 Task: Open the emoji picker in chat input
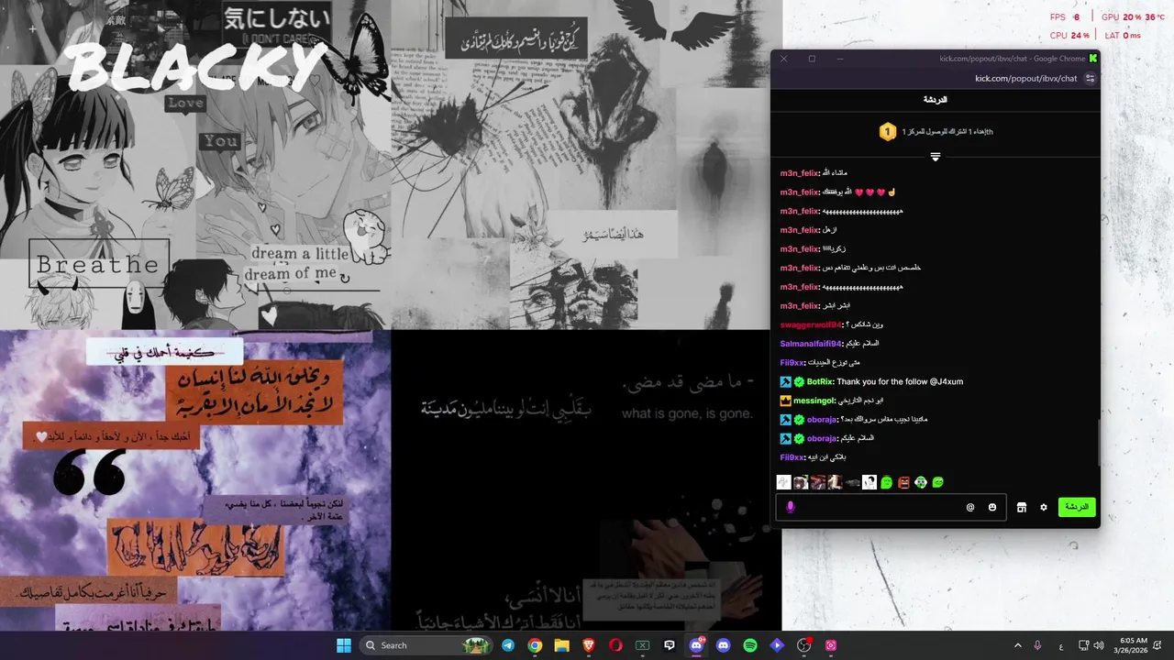click(992, 507)
